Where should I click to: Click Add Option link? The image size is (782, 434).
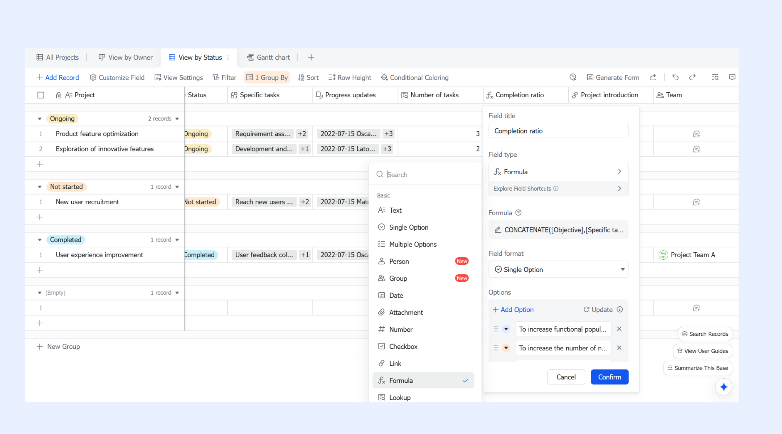pos(513,310)
